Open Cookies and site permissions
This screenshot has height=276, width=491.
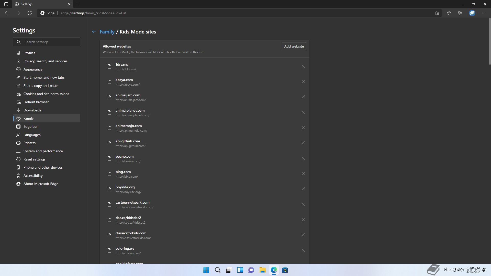pyautogui.click(x=47, y=94)
